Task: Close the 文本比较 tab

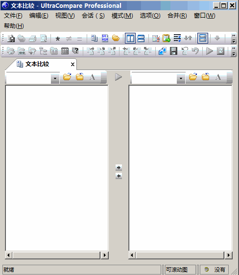Action: click(x=72, y=65)
